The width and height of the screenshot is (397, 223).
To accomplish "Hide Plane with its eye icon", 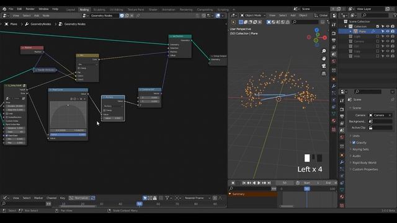I will pos(388,32).
